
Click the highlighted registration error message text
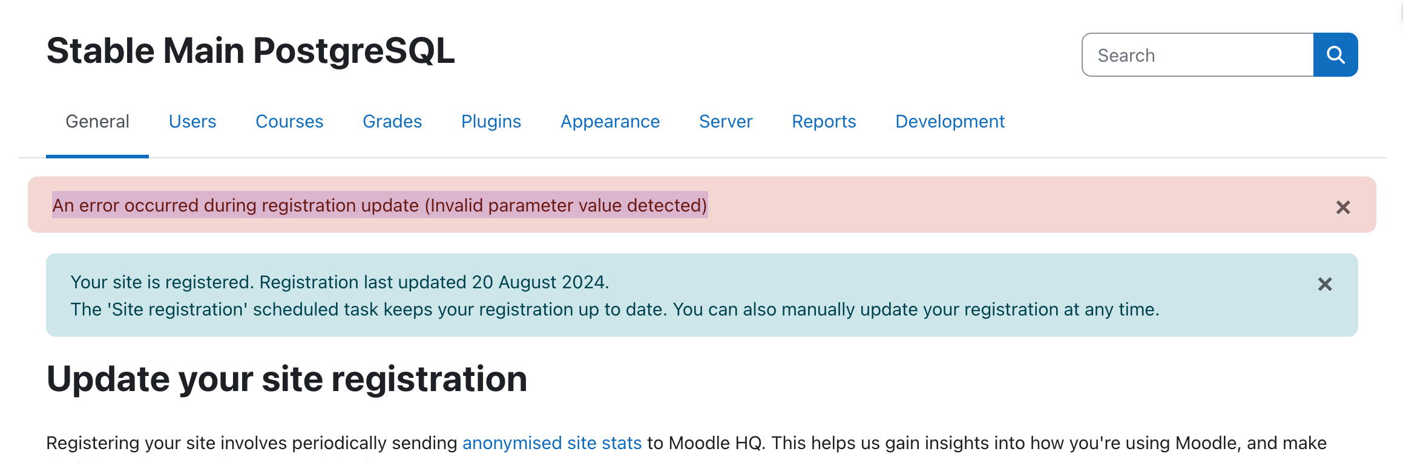379,206
